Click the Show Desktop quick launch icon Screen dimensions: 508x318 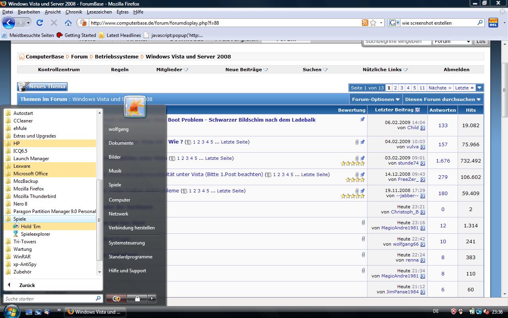pos(29,312)
